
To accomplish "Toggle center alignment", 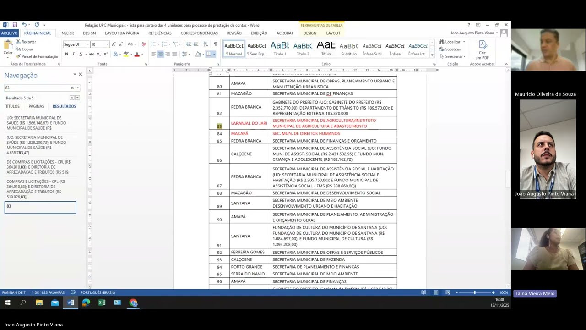I will pos(160,54).
